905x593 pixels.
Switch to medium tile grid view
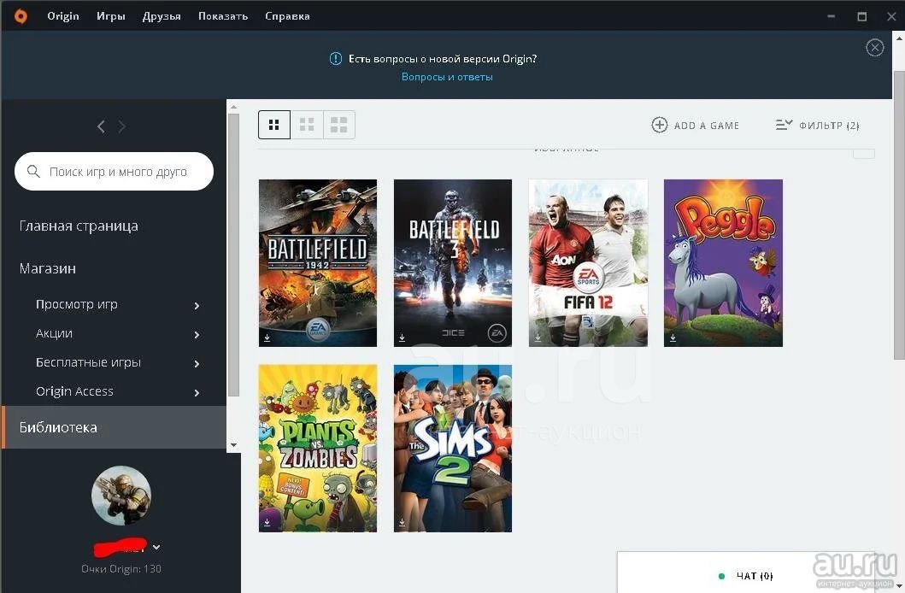[x=307, y=125]
